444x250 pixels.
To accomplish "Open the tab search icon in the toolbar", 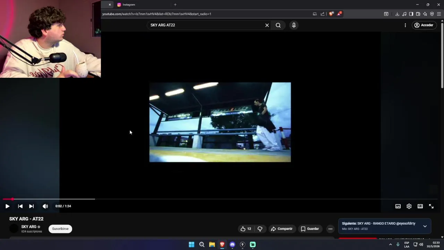I will click(386, 14).
